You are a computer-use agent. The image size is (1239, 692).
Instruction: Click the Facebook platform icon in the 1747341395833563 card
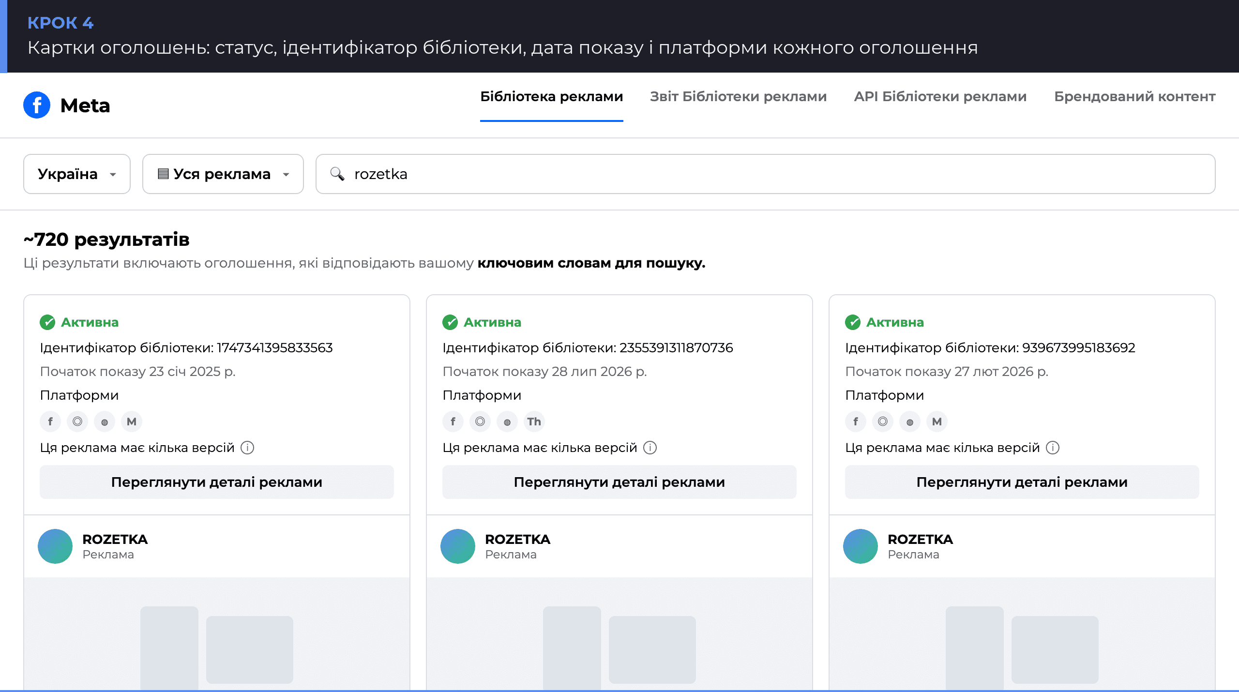coord(50,421)
